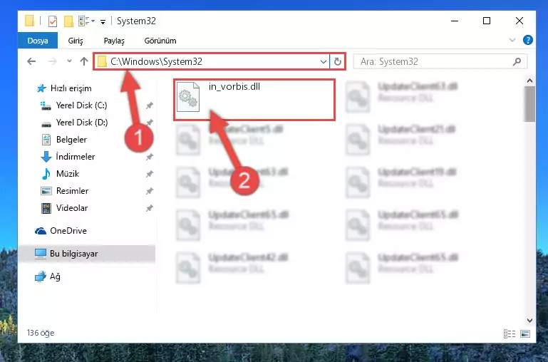Switch to details view icon in status bar
This screenshot has width=548, height=362.
click(x=510, y=333)
